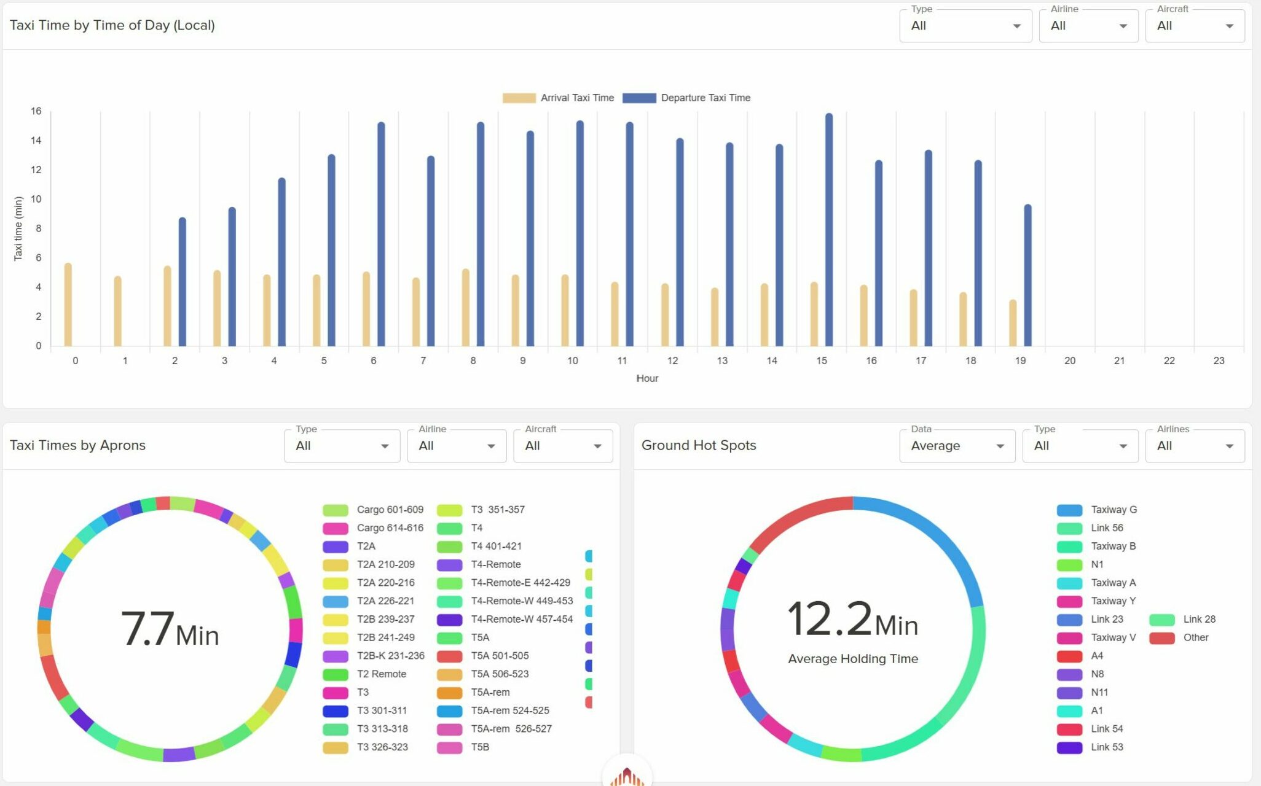Toggle Cargo 601-609 legend entry
The image size is (1261, 786).
(373, 510)
